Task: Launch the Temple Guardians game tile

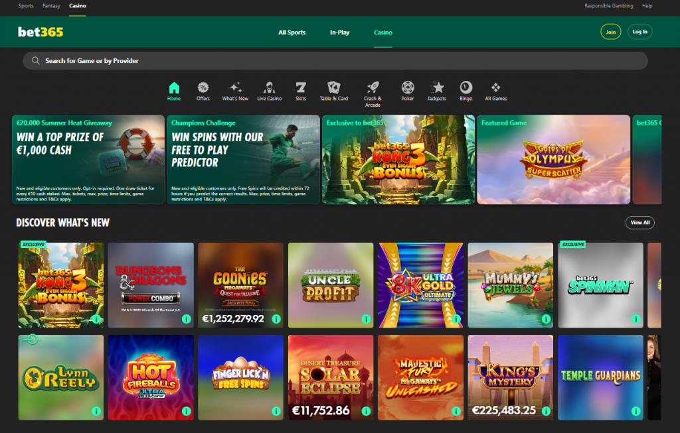Action: 600,377
